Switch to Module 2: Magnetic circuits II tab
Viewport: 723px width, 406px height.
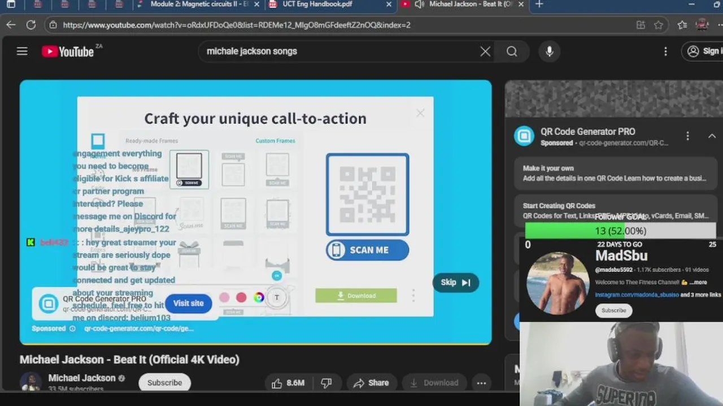tap(199, 4)
